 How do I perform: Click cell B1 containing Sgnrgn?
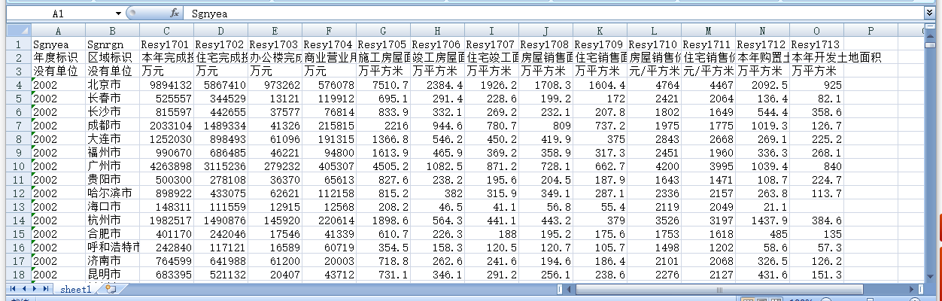[x=112, y=44]
